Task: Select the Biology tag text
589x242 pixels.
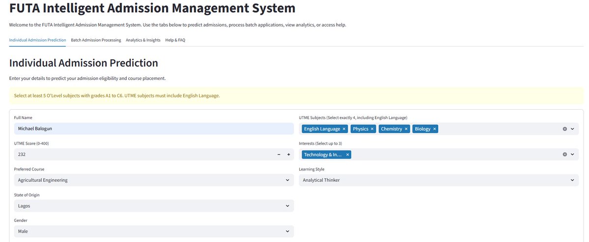Action: 422,129
